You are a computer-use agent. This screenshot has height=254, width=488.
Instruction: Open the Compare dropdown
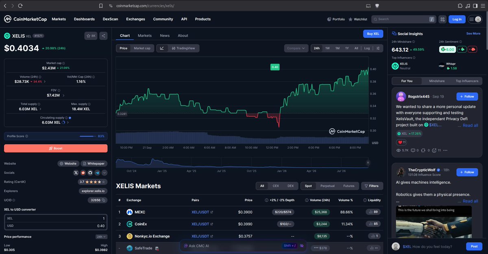(296, 48)
